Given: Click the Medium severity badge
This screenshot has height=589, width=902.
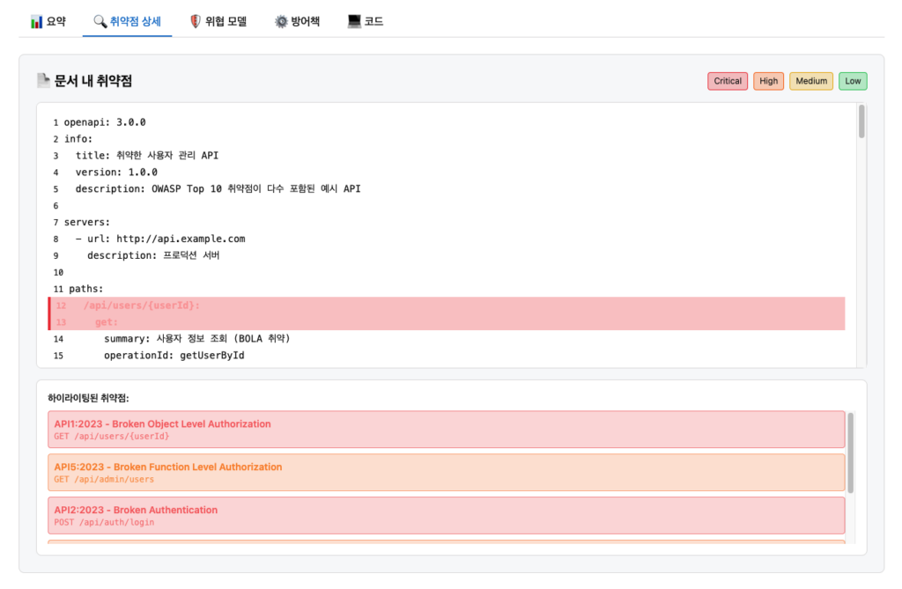Looking at the screenshot, I should pos(811,81).
